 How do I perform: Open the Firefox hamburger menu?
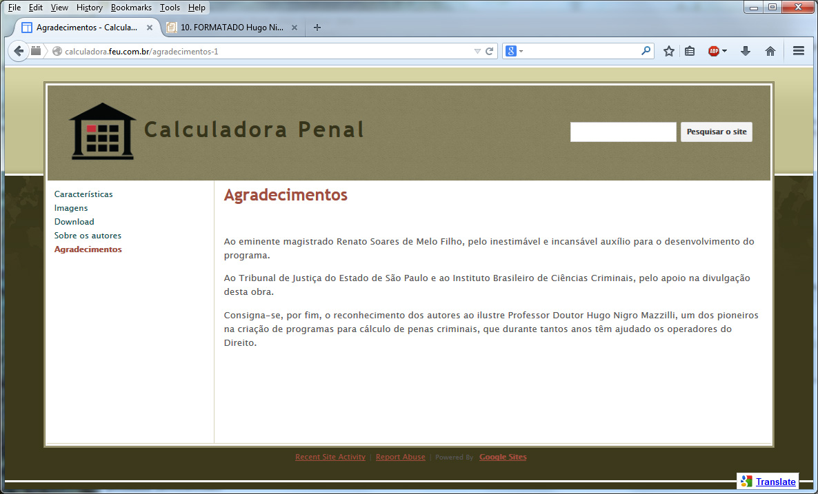799,51
